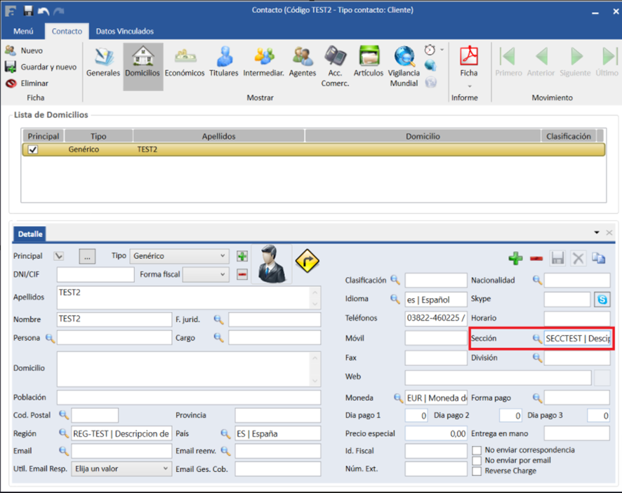Open the Económicos section
622x493 pixels.
[185, 62]
